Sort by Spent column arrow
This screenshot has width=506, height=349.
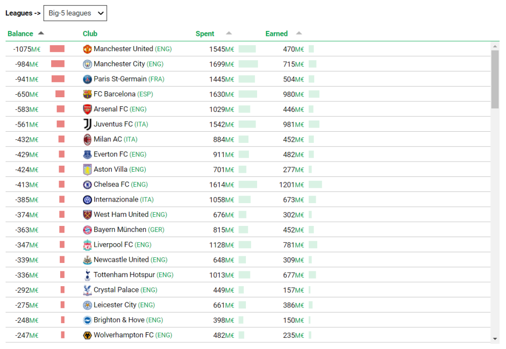(229, 33)
